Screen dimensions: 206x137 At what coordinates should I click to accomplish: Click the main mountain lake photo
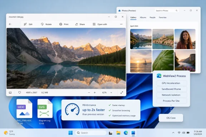(66, 59)
